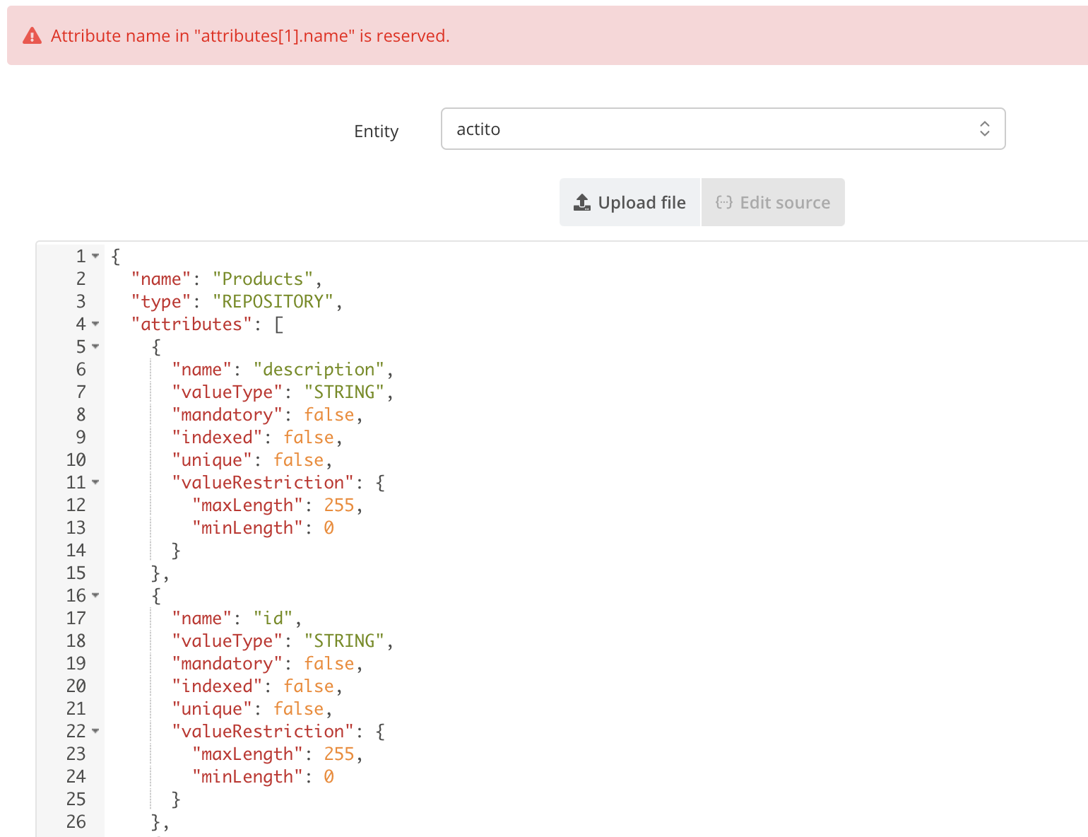Click the "description" value on line 6
The width and height of the screenshot is (1088, 837).
point(319,370)
